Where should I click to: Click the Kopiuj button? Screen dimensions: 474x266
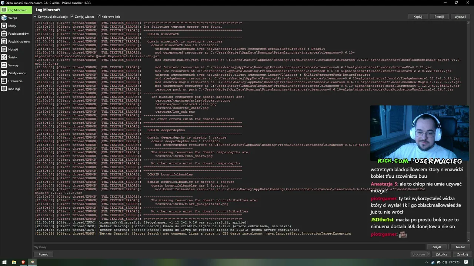(x=418, y=17)
